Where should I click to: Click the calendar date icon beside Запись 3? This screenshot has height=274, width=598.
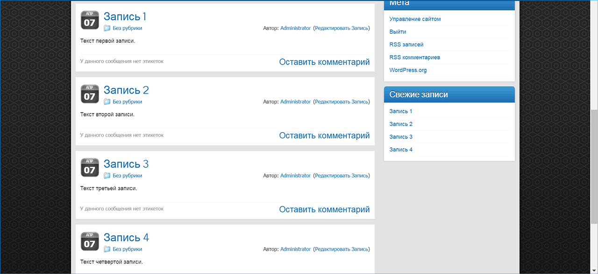pyautogui.click(x=90, y=167)
